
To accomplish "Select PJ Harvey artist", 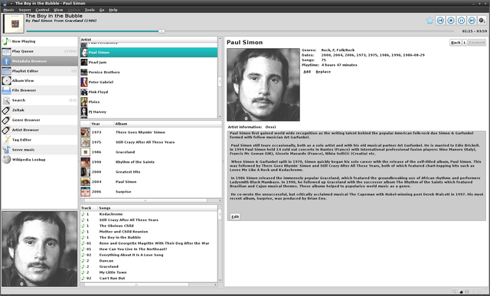I will point(149,112).
